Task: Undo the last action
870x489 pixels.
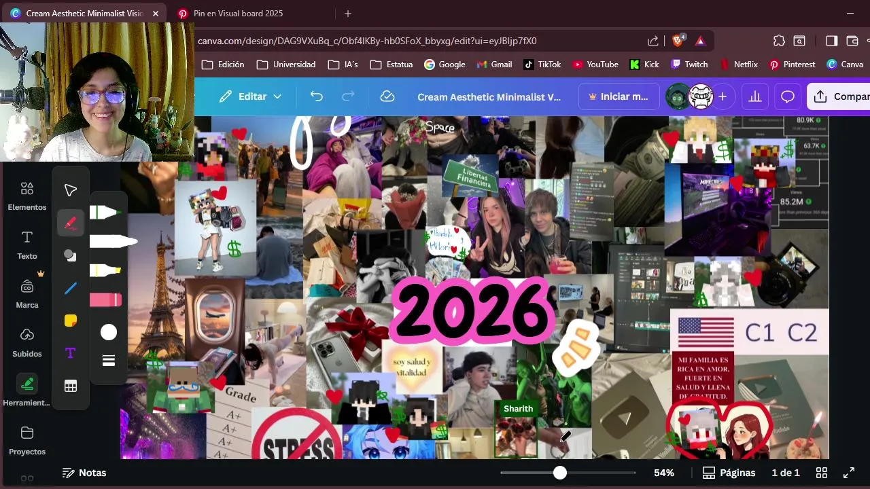Action: pyautogui.click(x=316, y=96)
